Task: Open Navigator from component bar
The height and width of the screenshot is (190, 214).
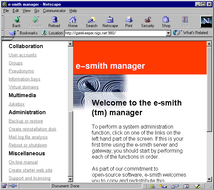Action: point(152,186)
